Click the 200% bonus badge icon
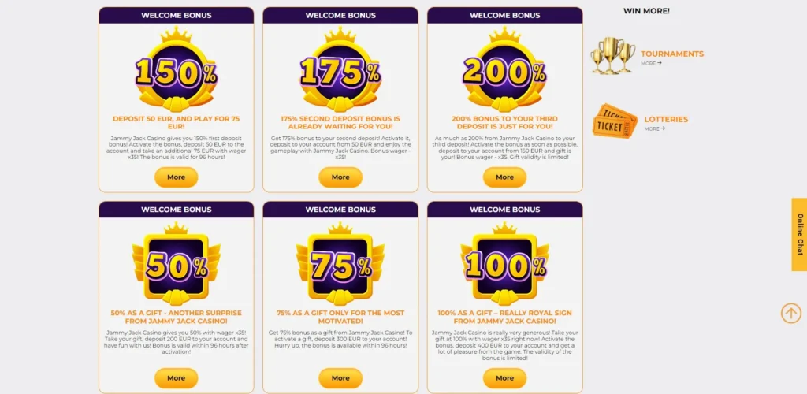The width and height of the screenshot is (807, 394). click(x=504, y=72)
